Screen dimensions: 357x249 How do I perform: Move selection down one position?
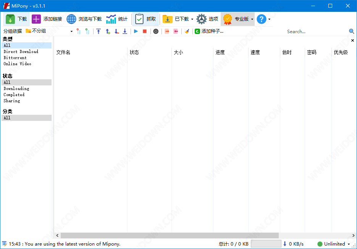[116, 31]
